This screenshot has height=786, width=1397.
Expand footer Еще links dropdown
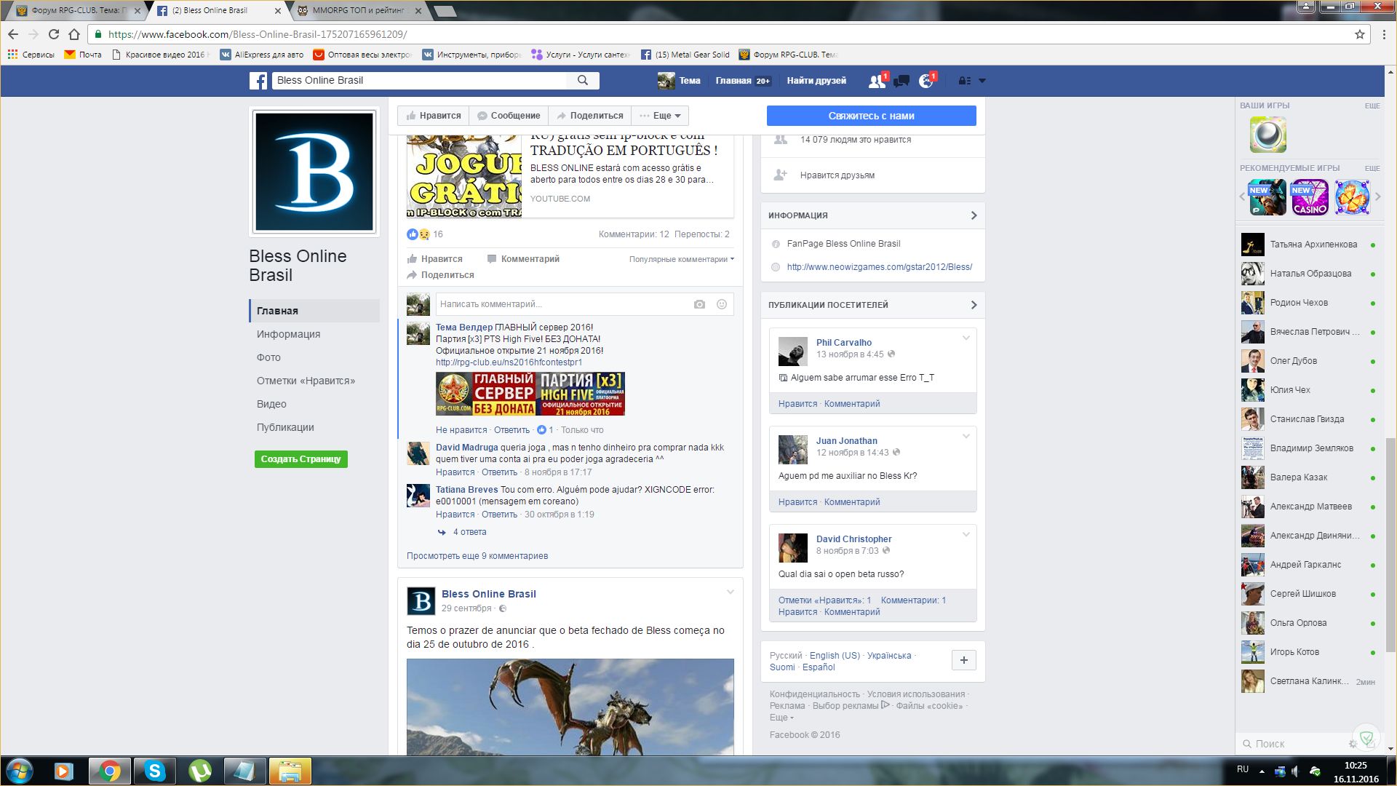coord(781,718)
